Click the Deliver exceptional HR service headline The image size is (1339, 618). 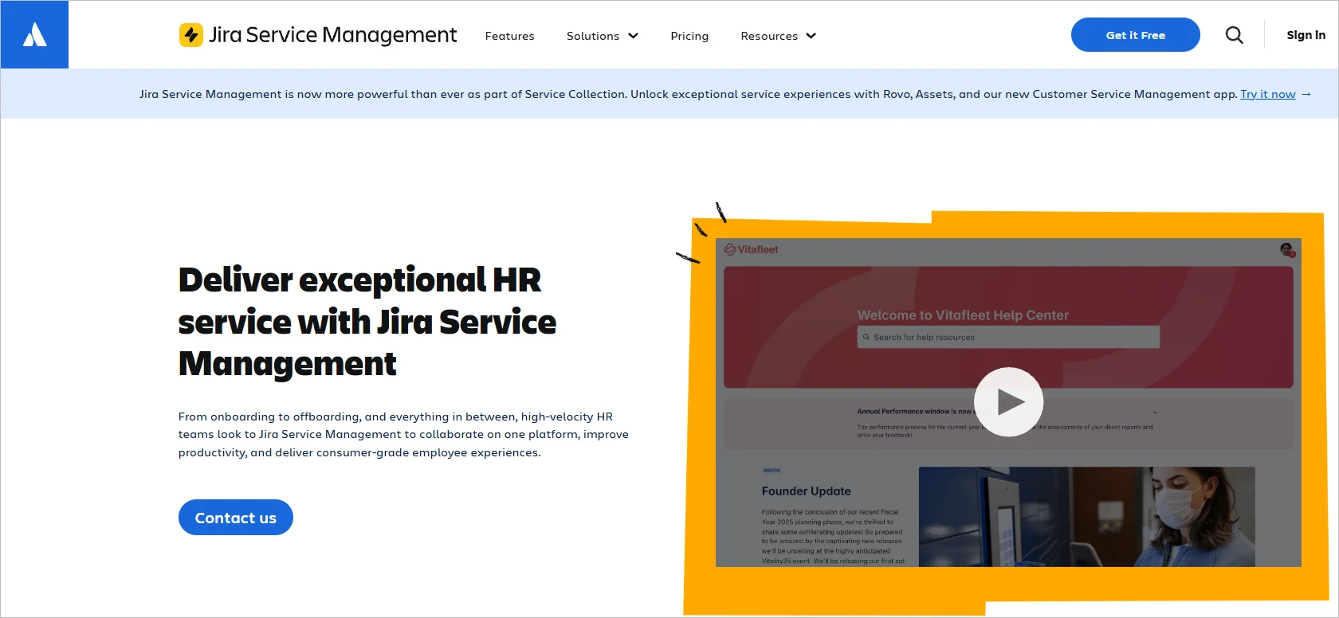point(367,322)
